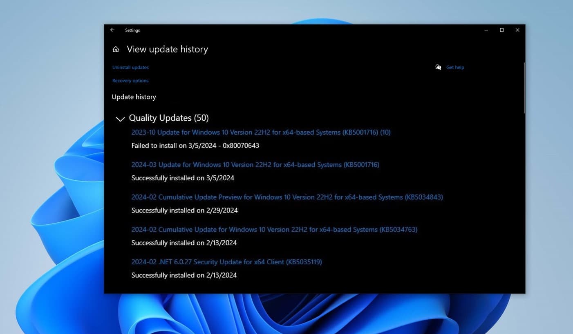Select the Successfully installed on 3/5/2024 text
Image resolution: width=573 pixels, height=334 pixels.
pyautogui.click(x=183, y=178)
